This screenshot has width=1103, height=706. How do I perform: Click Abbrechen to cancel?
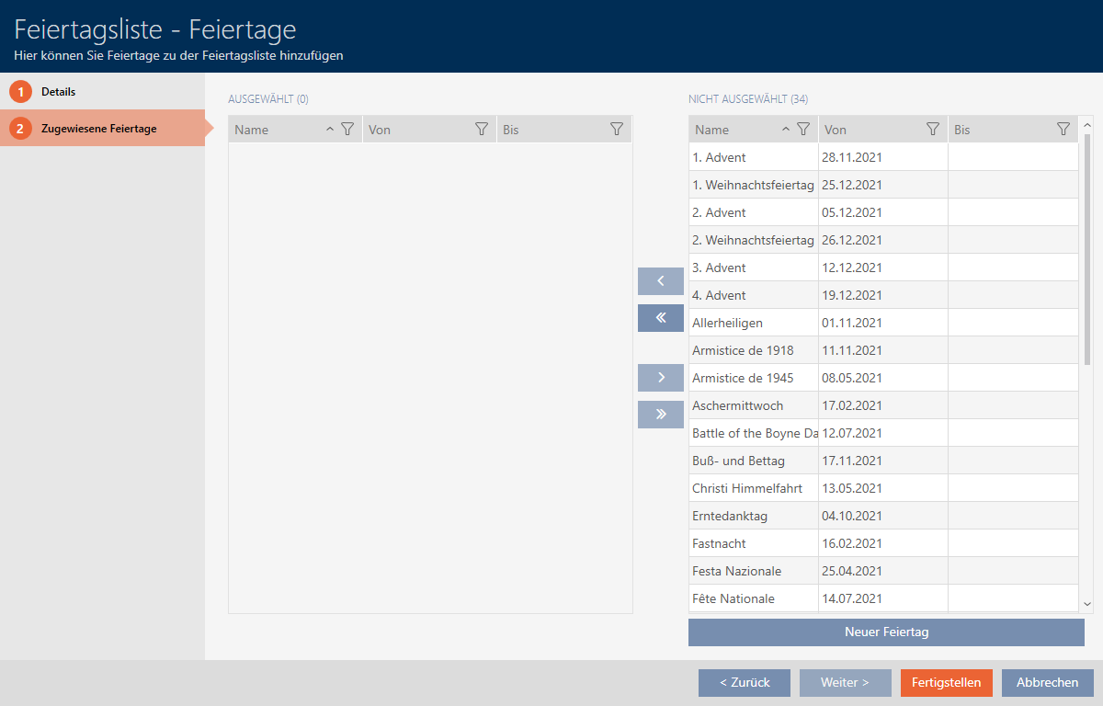pyautogui.click(x=1047, y=683)
